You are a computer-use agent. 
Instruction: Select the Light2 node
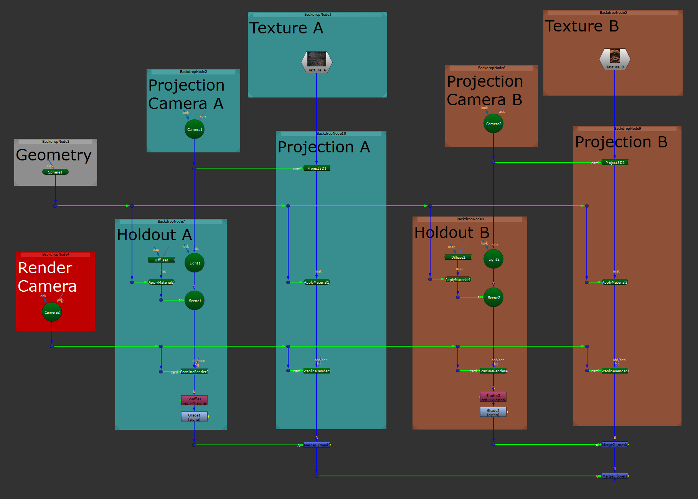pyautogui.click(x=493, y=259)
